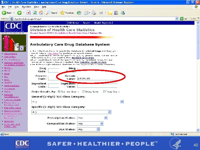Click the Search NCHS link
200x150 pixels.
[46, 33]
